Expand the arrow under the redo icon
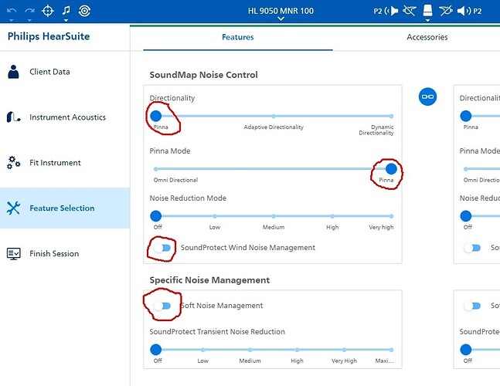 [29, 20]
